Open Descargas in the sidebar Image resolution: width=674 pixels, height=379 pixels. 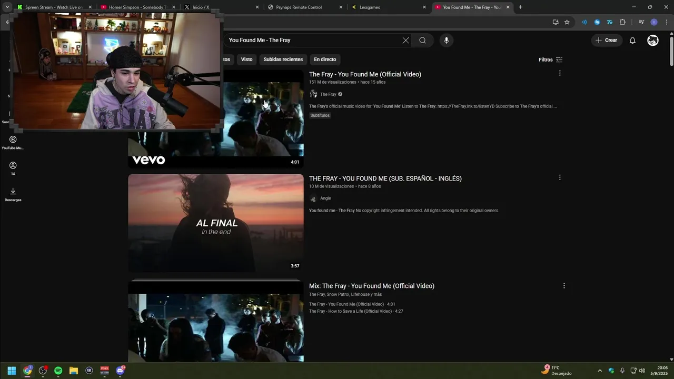13,194
